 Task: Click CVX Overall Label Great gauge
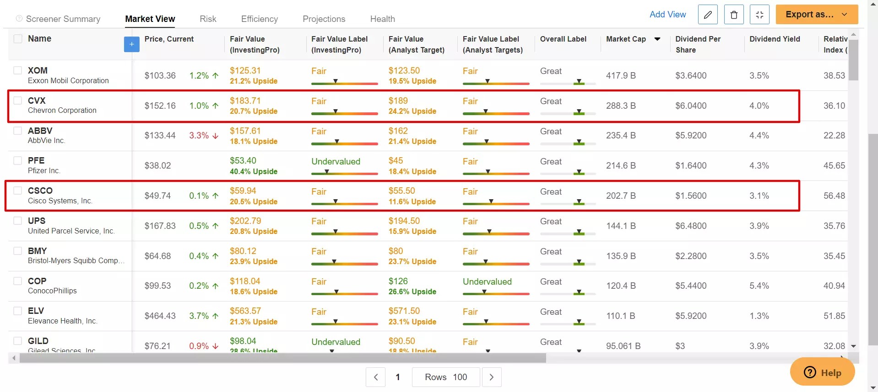(568, 112)
